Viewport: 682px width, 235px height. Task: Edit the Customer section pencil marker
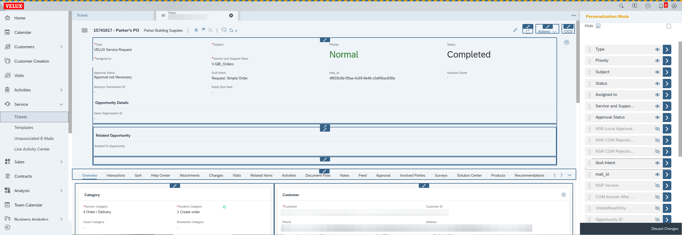coord(424,186)
